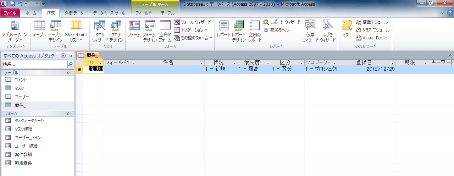This screenshot has width=454, height=176.
Task: Launch the はがき ウィザード
Action: [x=327, y=31]
